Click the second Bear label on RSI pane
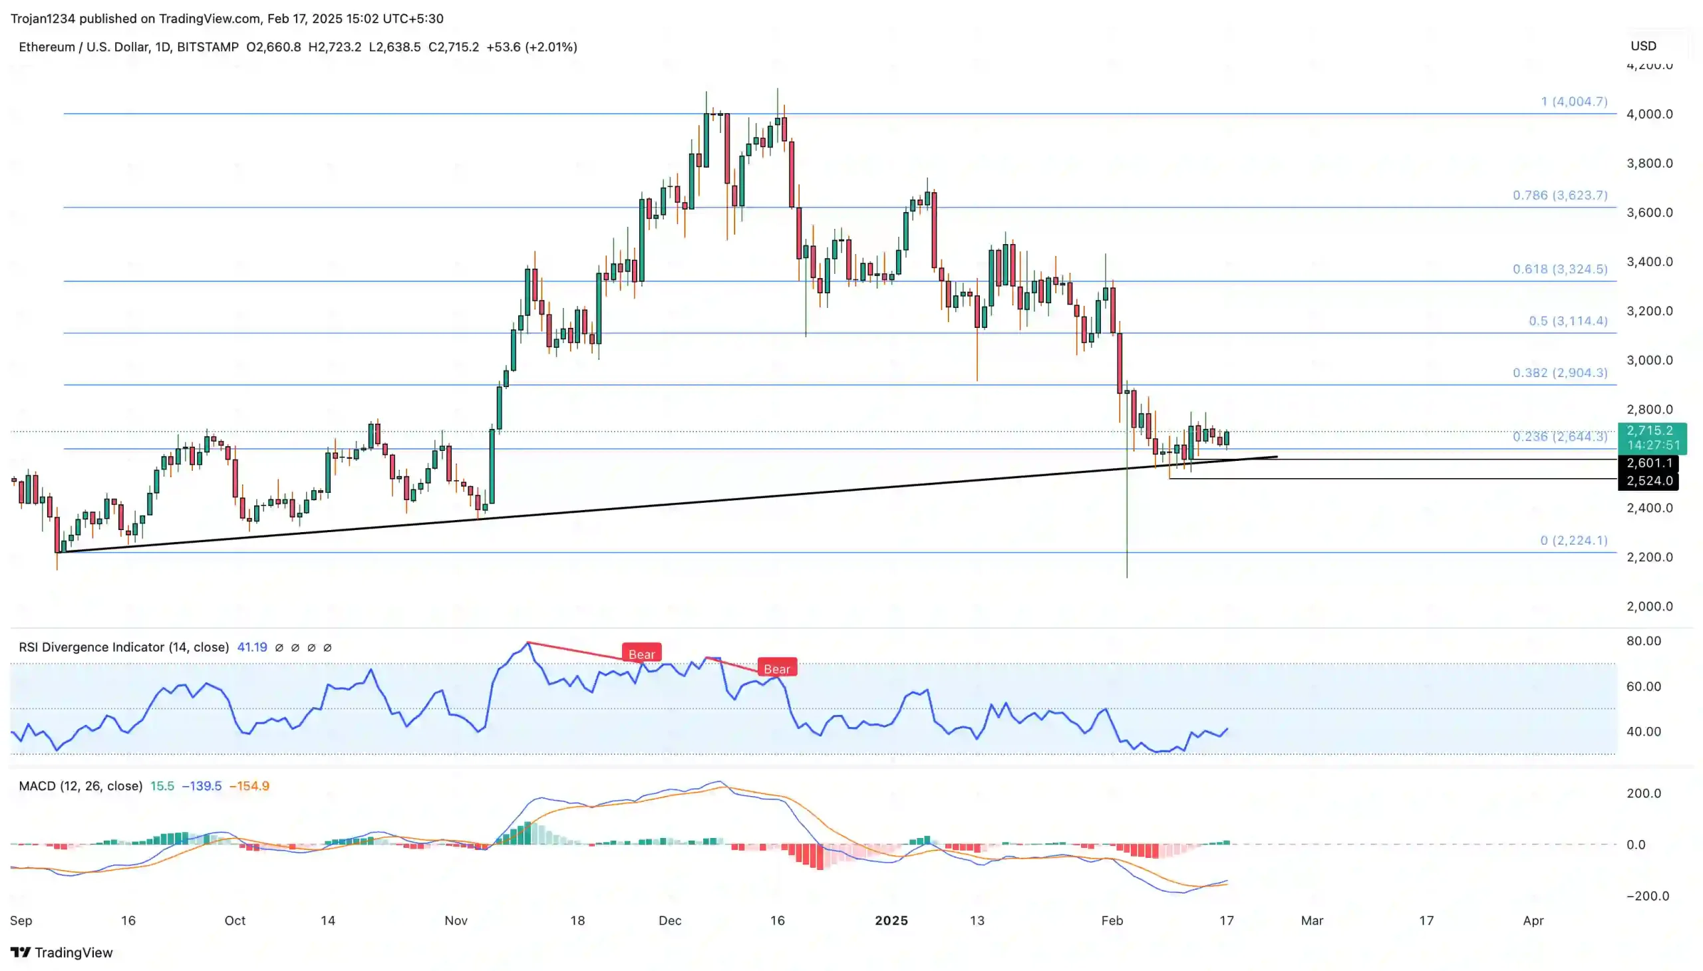Image resolution: width=1703 pixels, height=971 pixels. click(x=777, y=668)
